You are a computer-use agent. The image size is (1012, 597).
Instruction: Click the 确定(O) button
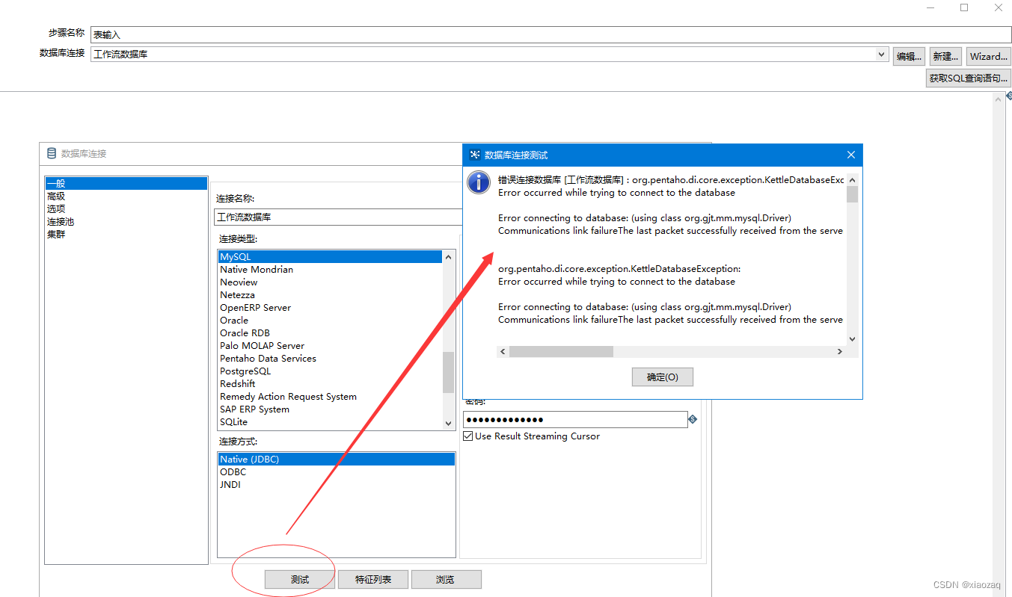662,377
